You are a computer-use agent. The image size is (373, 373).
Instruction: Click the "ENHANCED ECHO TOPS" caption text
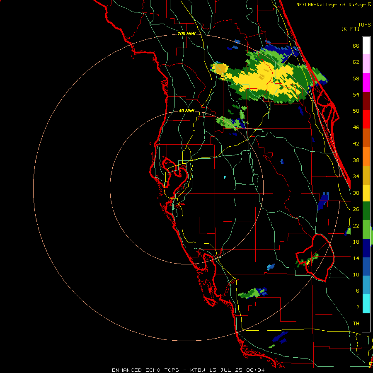click(145, 370)
